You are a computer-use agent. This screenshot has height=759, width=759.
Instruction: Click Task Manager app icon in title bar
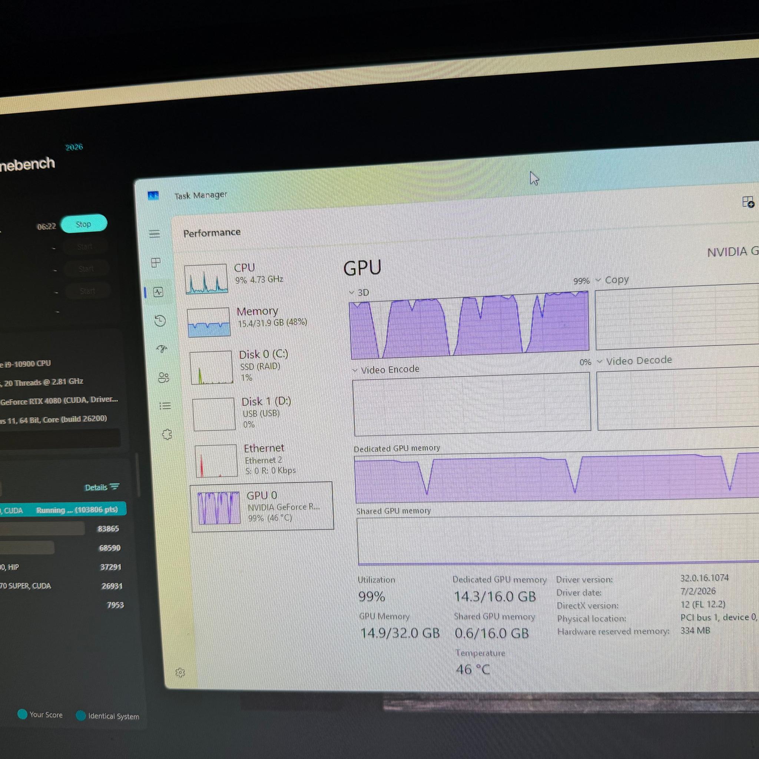click(153, 195)
